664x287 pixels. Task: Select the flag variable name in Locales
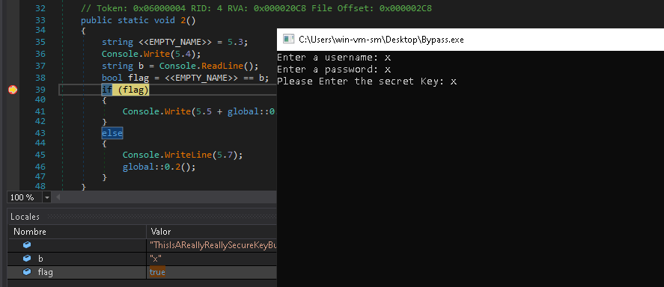pyautogui.click(x=46, y=272)
